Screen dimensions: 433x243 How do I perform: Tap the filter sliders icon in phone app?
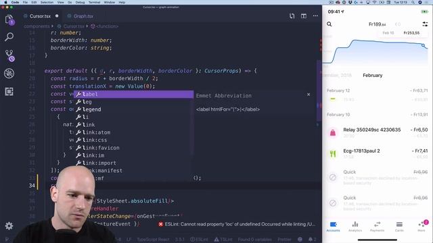(x=425, y=24)
